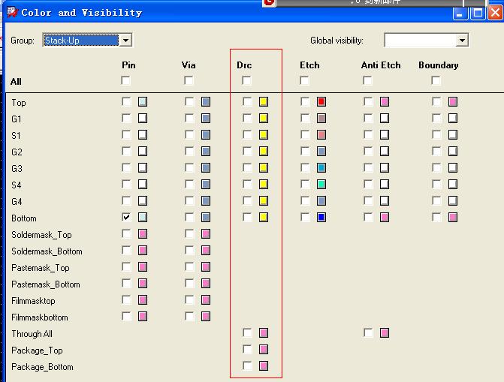
Task: Open the Group Stack-Up dropdown
Action: click(x=125, y=41)
